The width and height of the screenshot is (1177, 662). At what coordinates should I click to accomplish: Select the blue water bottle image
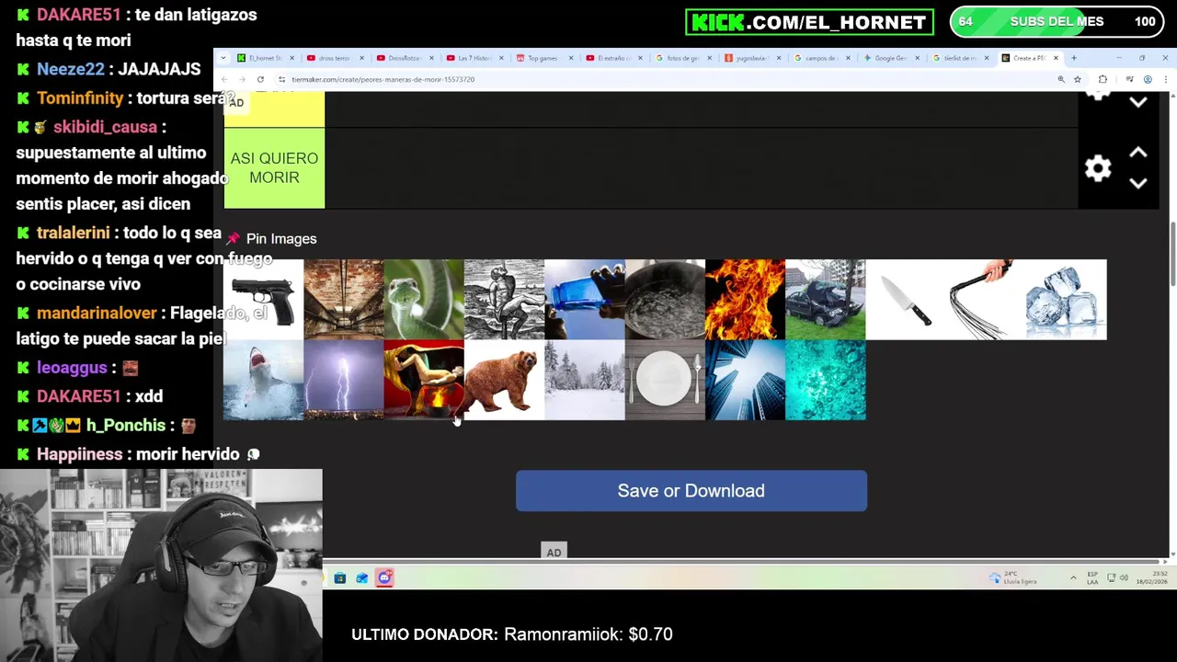click(x=585, y=300)
